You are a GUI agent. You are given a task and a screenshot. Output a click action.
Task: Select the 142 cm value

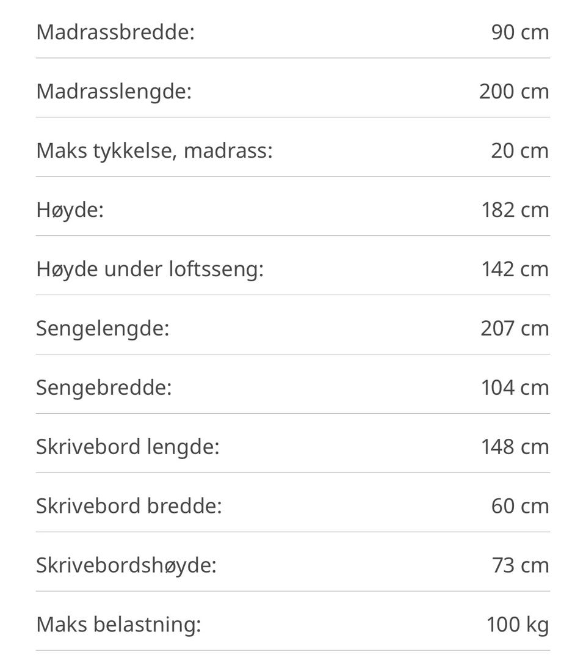point(515,269)
